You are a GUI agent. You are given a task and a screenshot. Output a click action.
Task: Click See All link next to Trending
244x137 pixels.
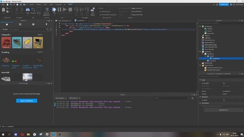click(40, 52)
